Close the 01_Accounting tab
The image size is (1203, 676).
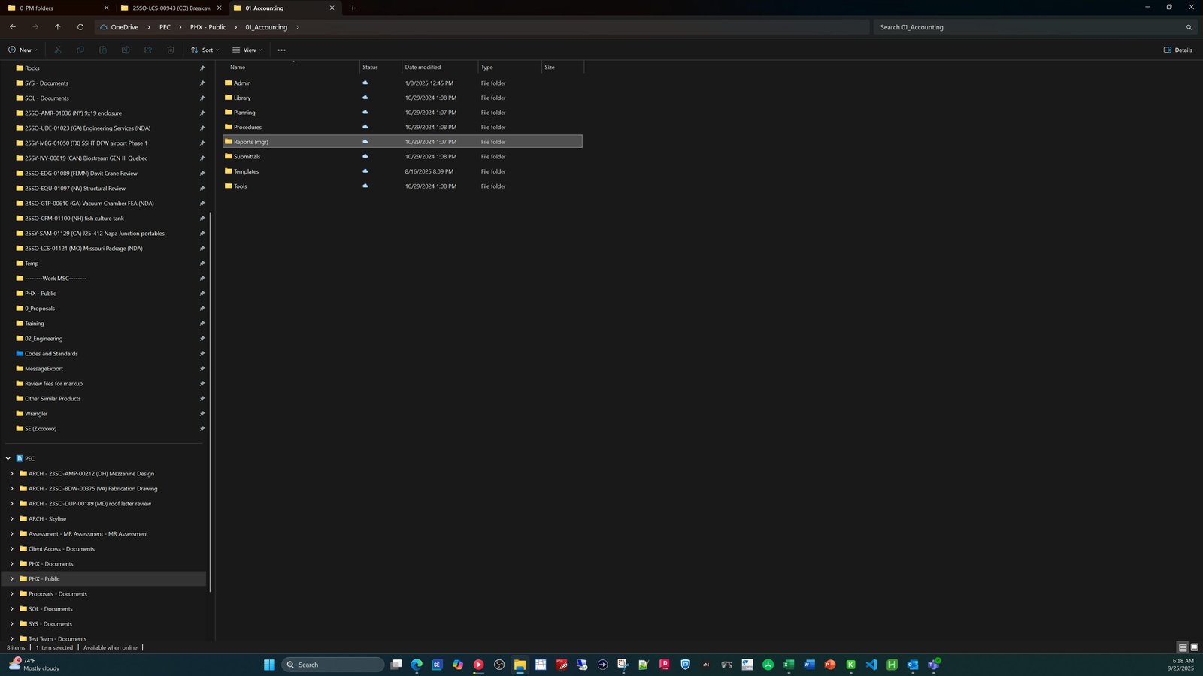[332, 8]
